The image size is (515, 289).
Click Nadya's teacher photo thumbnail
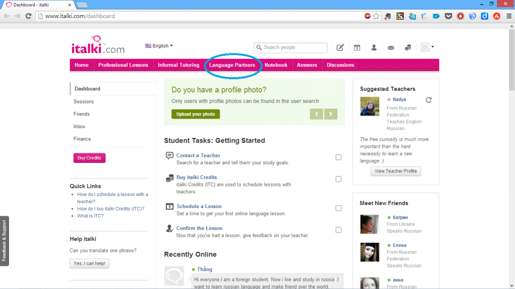tap(370, 106)
